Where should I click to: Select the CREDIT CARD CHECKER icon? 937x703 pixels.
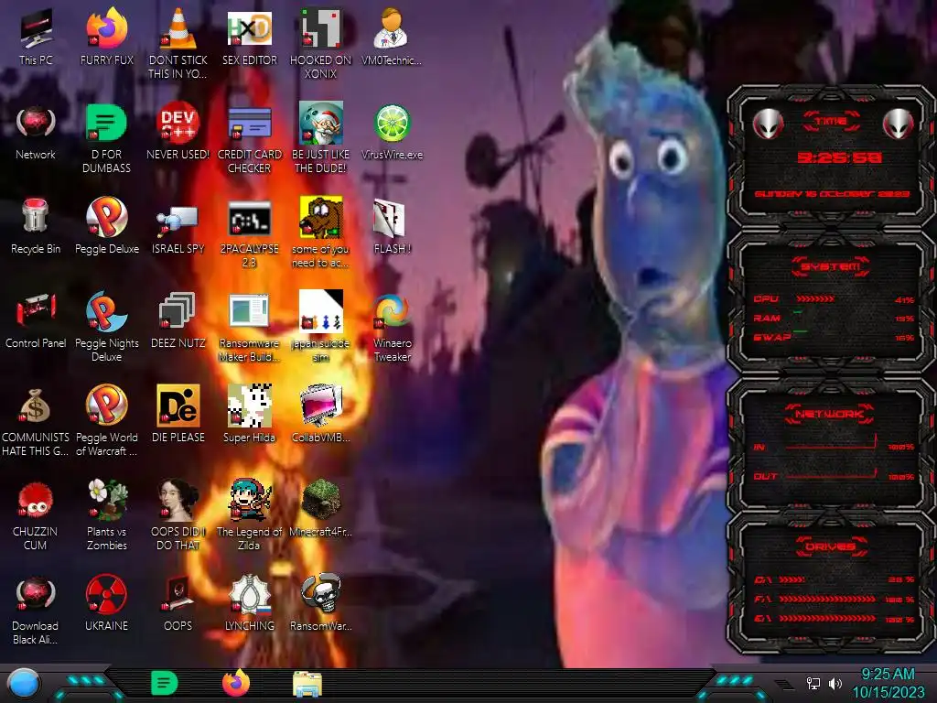tap(249, 124)
